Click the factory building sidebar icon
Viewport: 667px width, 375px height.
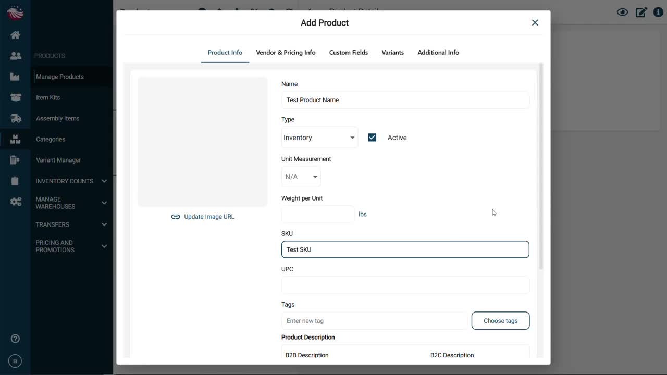15,77
